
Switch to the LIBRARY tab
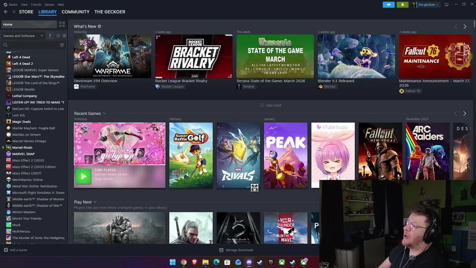[48, 12]
